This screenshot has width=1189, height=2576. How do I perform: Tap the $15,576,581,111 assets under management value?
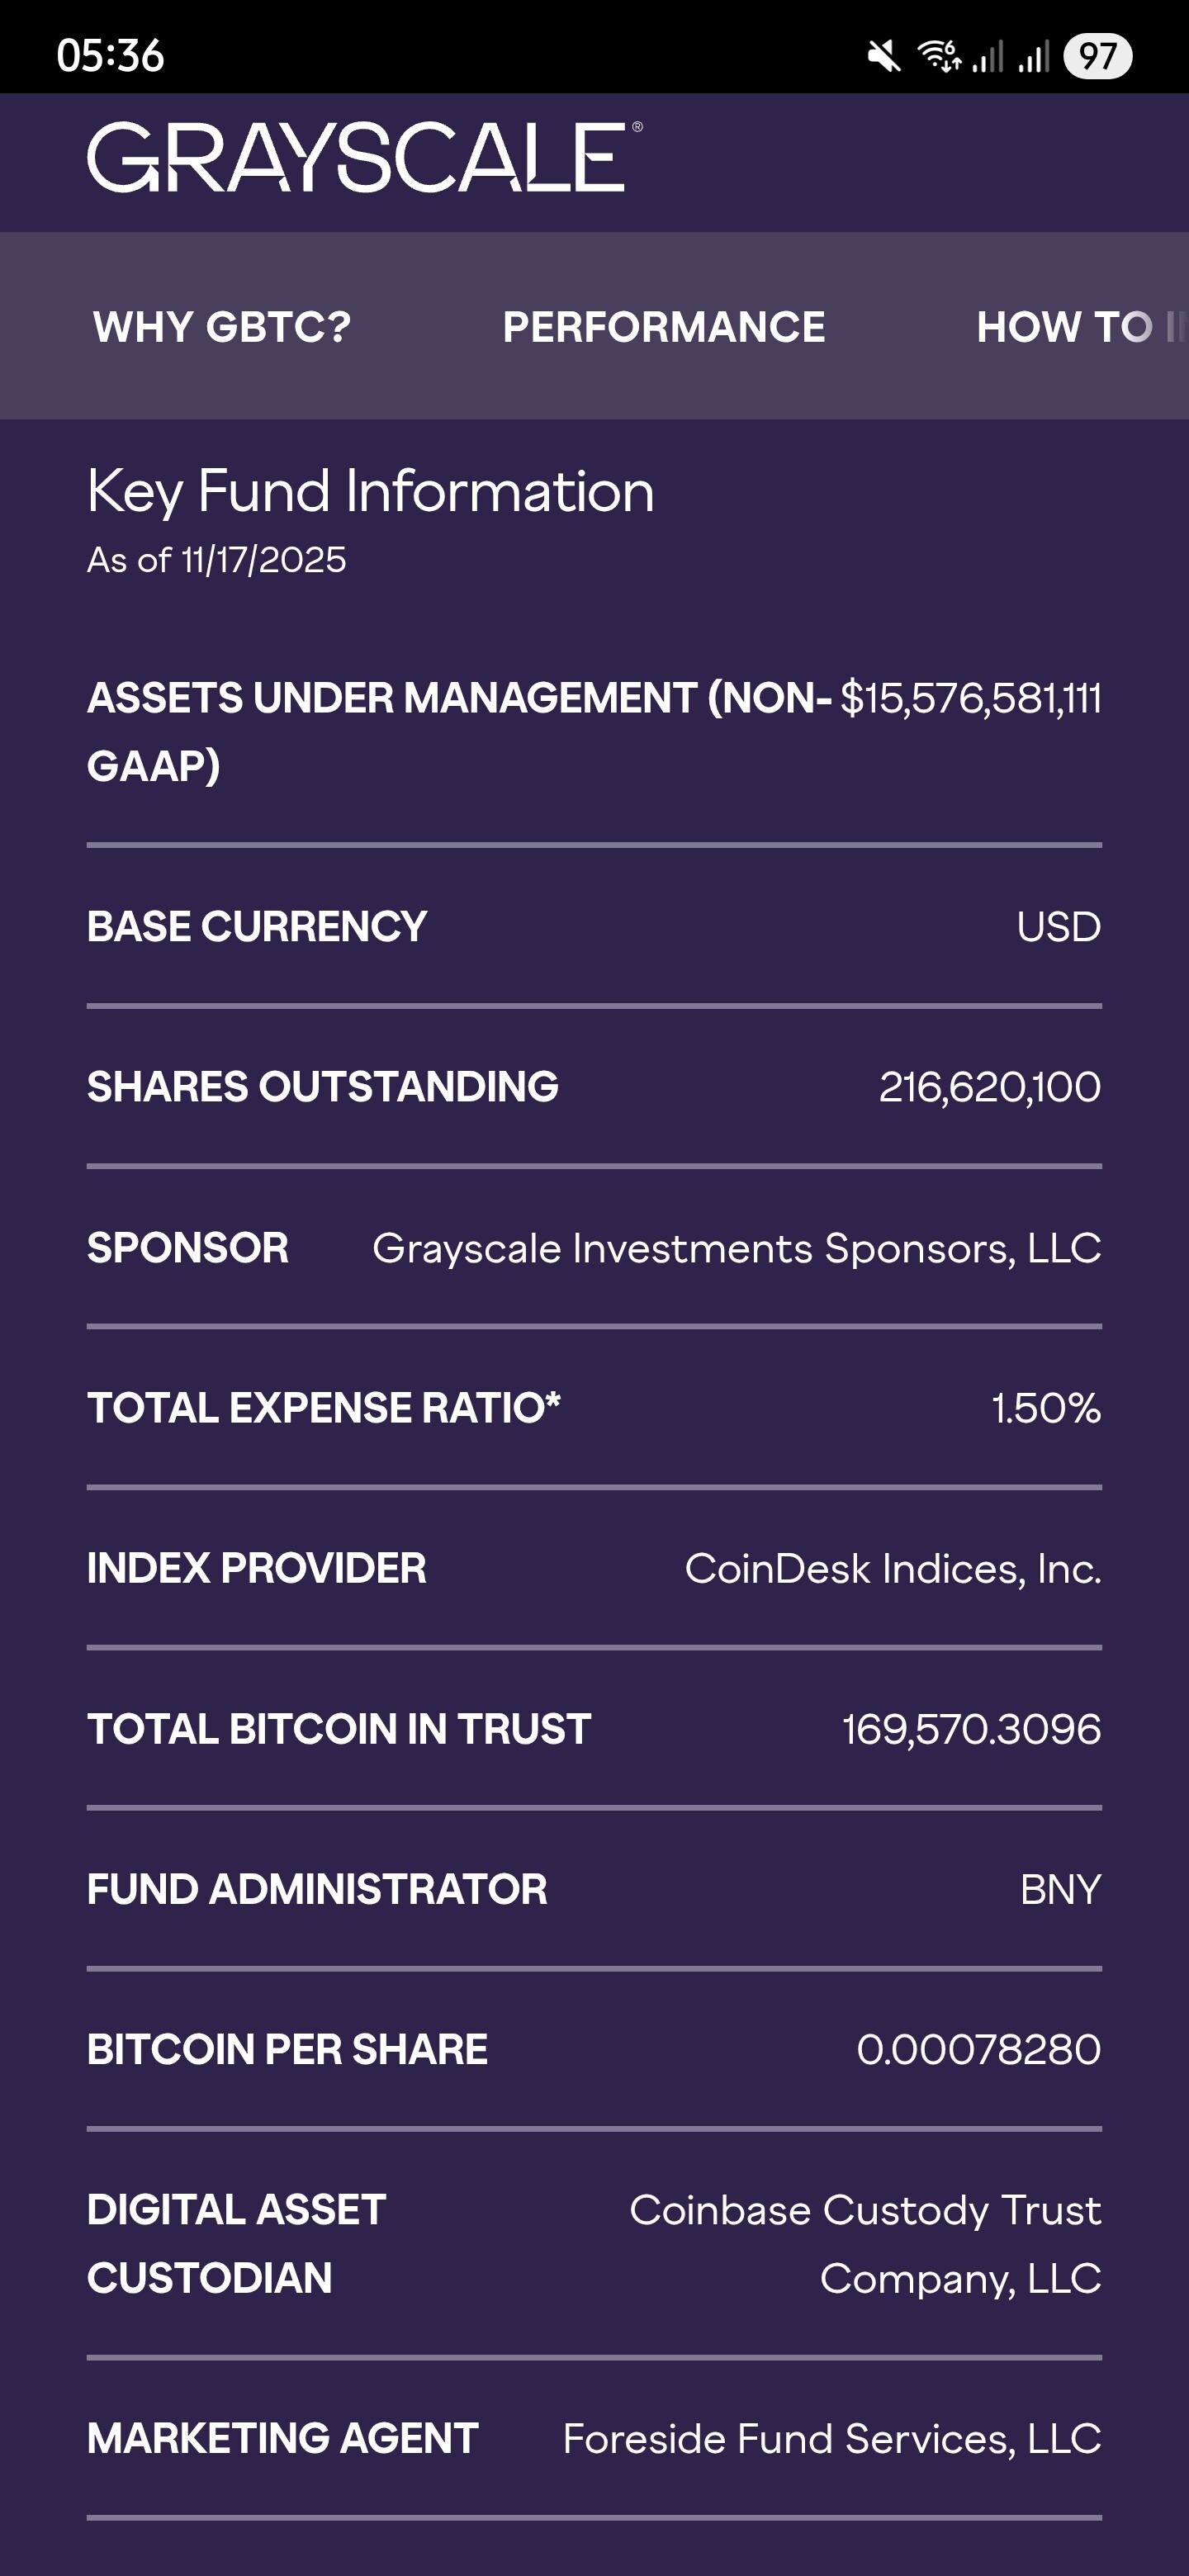pos(970,698)
